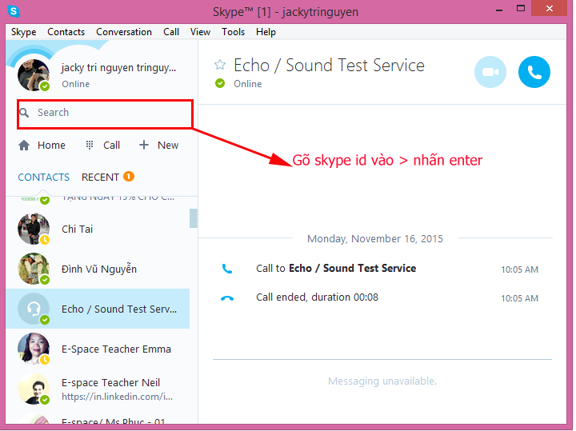Select contact Đình Vũ Nguyễn
This screenshot has width=576, height=431.
[98, 269]
